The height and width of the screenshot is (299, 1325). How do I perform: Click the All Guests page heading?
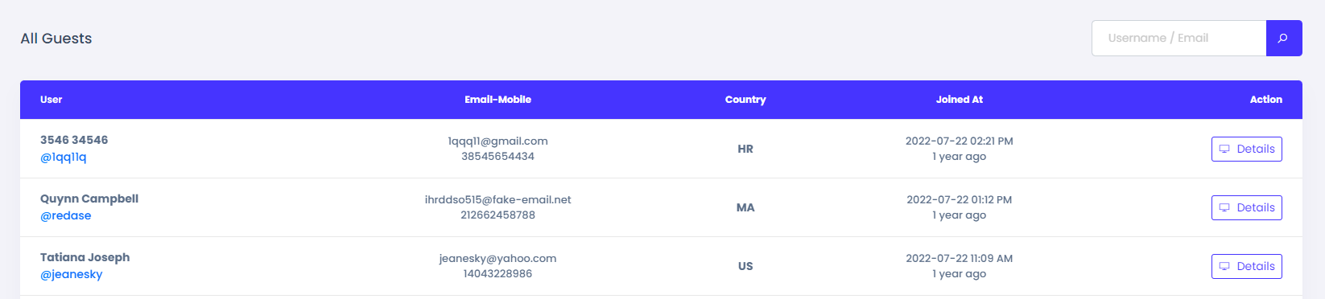tap(56, 39)
